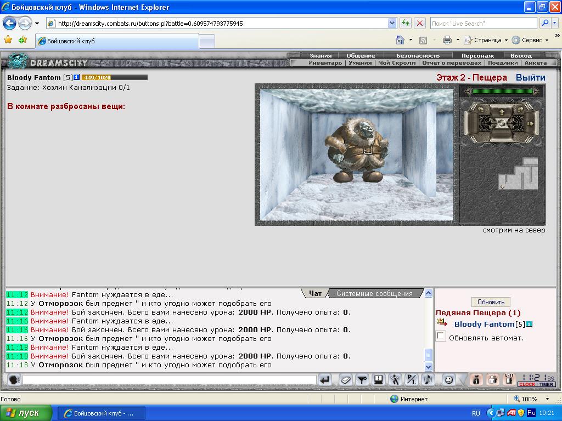Open the Home button dropdown arrow
The image size is (562, 421).
point(411,40)
